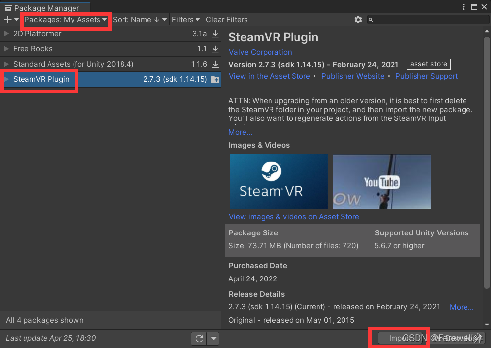Select the 2D Platformer package
The image size is (491, 348).
pos(111,34)
